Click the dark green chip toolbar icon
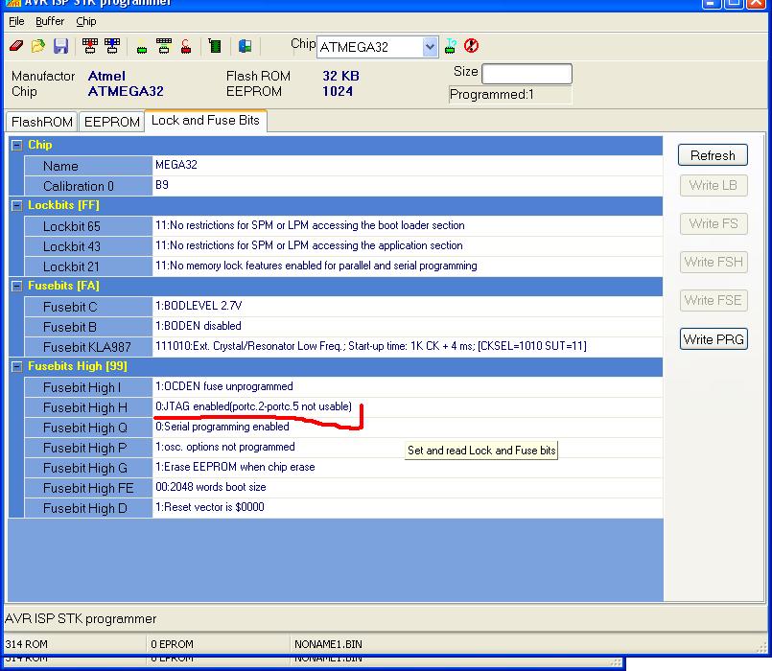The width and height of the screenshot is (772, 671). tap(215, 46)
